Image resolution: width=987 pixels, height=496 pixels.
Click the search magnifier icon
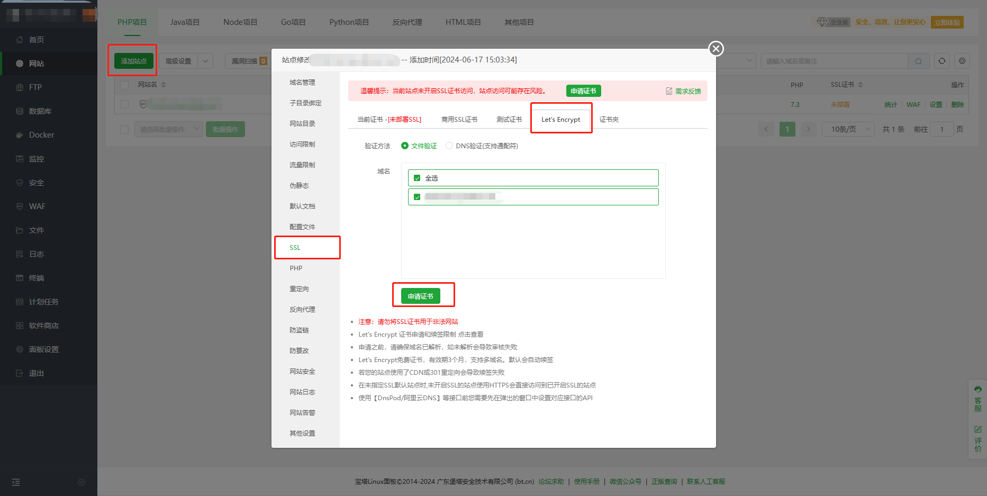click(x=918, y=61)
